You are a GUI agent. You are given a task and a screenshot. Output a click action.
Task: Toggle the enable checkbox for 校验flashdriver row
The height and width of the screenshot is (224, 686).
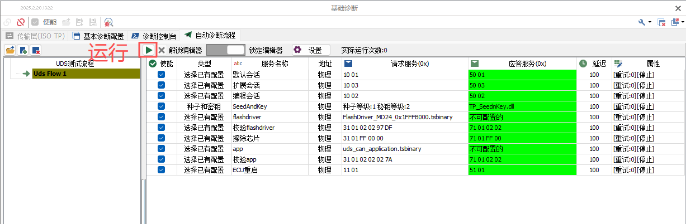click(161, 127)
